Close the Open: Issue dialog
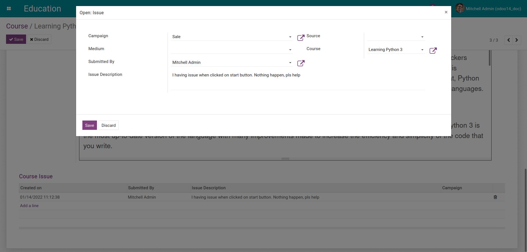527x252 pixels. tap(446, 12)
